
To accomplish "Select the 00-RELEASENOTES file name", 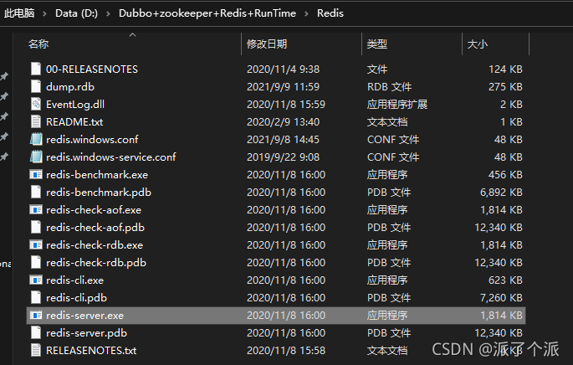I will click(92, 69).
